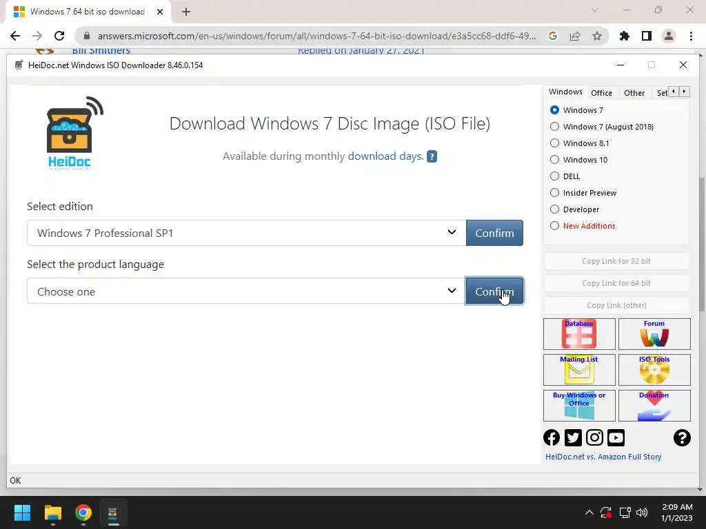Image resolution: width=706 pixels, height=529 pixels.
Task: Switch to the Other tab
Action: tap(634, 93)
